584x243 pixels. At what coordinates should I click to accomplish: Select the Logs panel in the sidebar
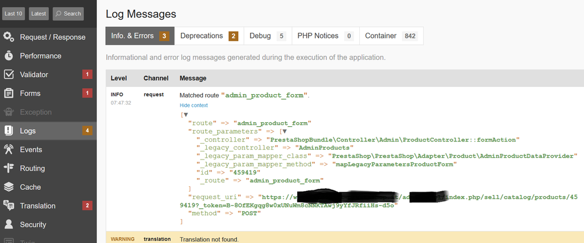(48, 131)
